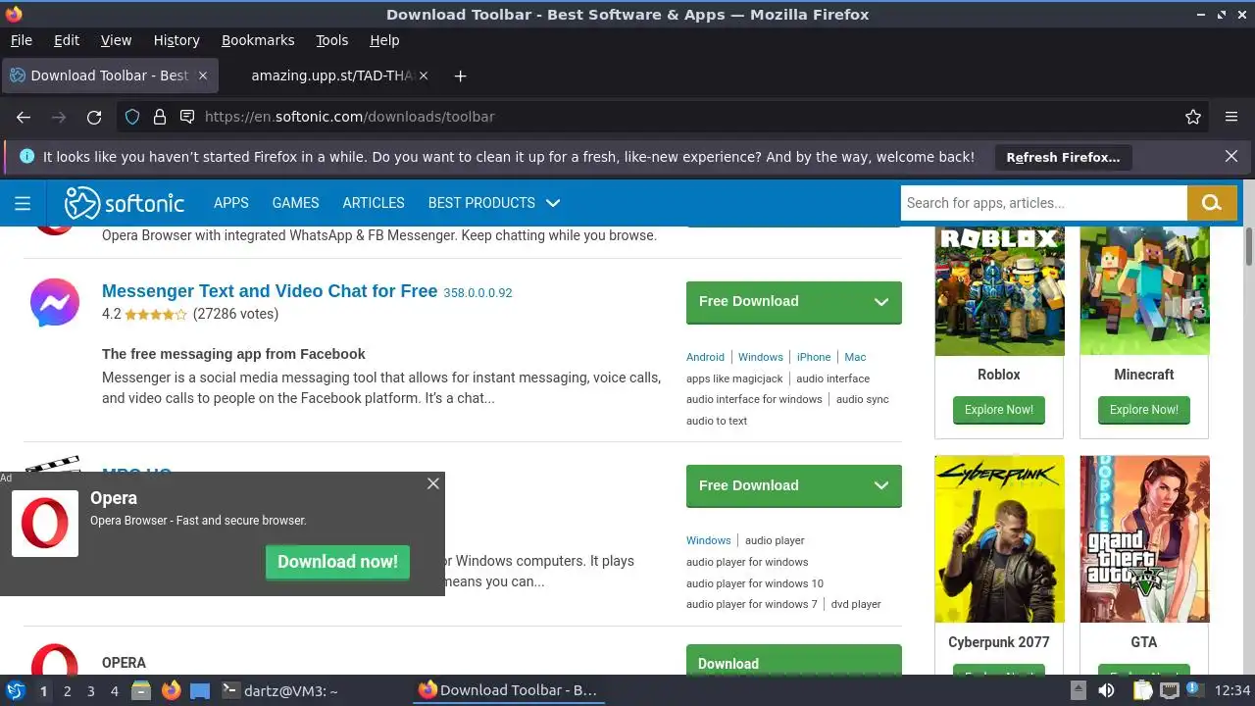Click the 'audio interface for windows' tag

(x=754, y=399)
